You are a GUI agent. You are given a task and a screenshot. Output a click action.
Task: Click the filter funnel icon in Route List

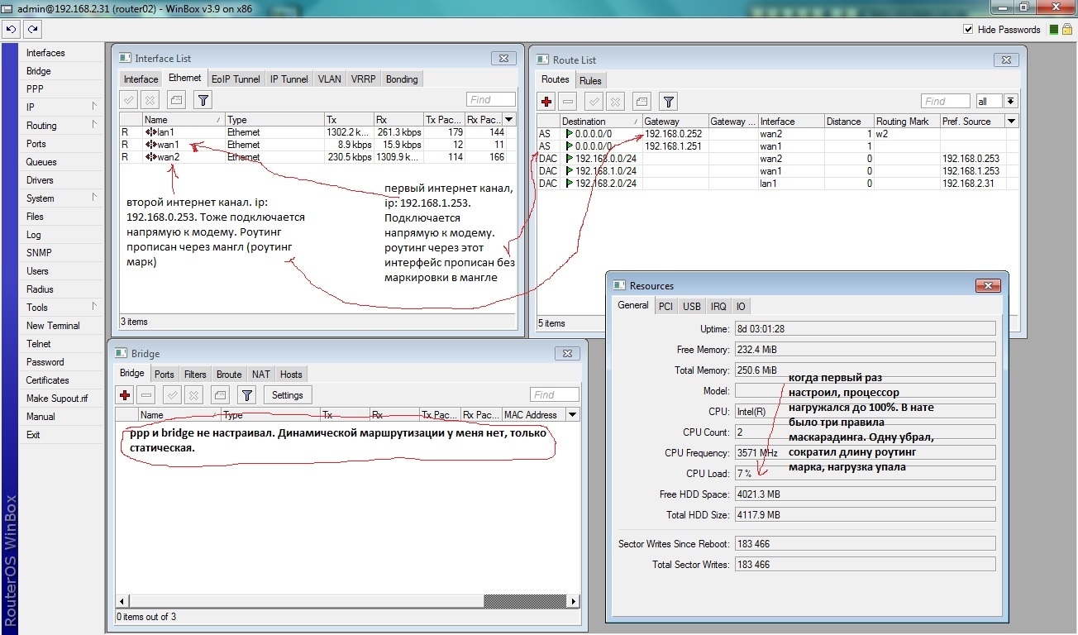point(669,102)
